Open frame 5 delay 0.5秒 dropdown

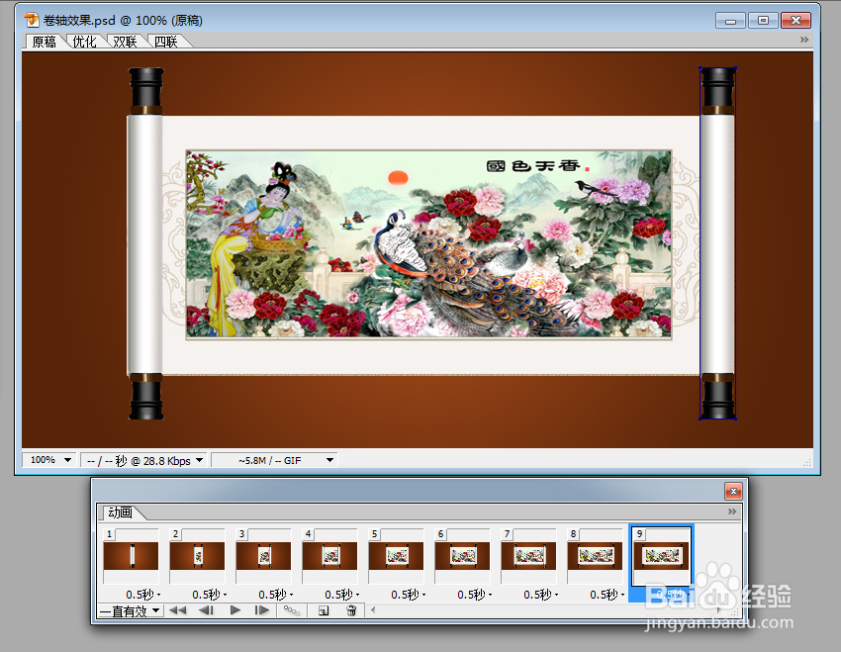click(x=409, y=595)
